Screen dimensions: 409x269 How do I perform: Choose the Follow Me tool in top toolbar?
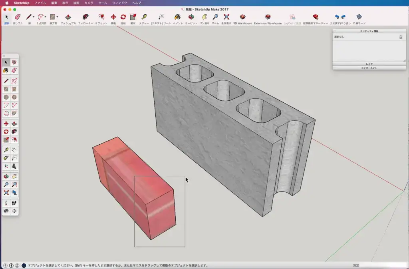(x=85, y=17)
